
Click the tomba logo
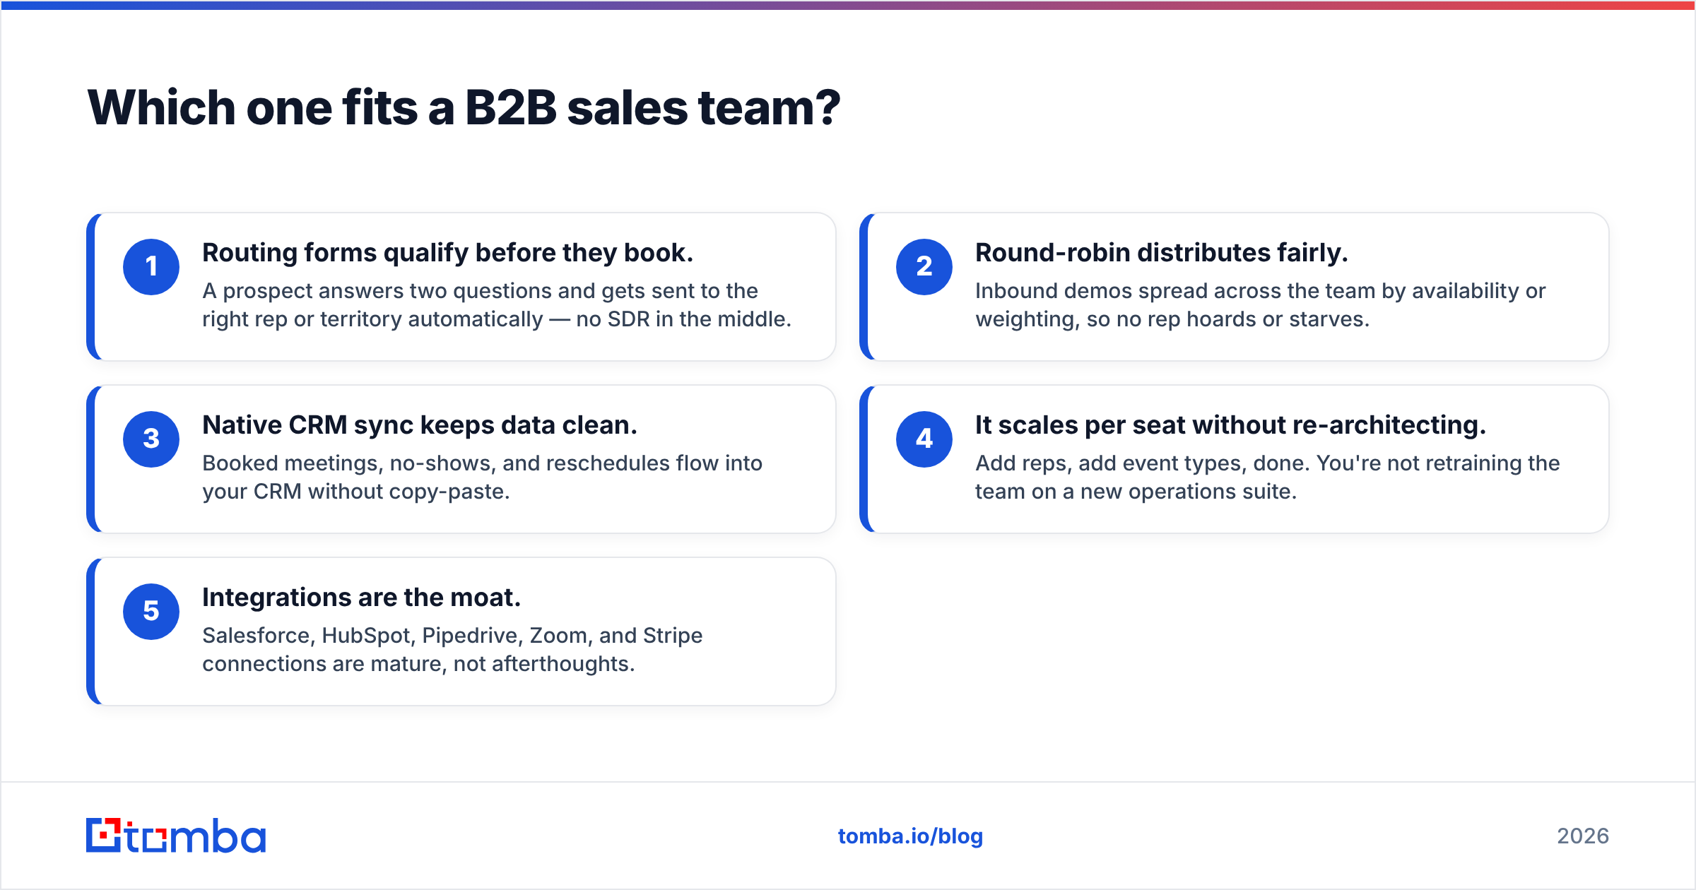(x=176, y=836)
